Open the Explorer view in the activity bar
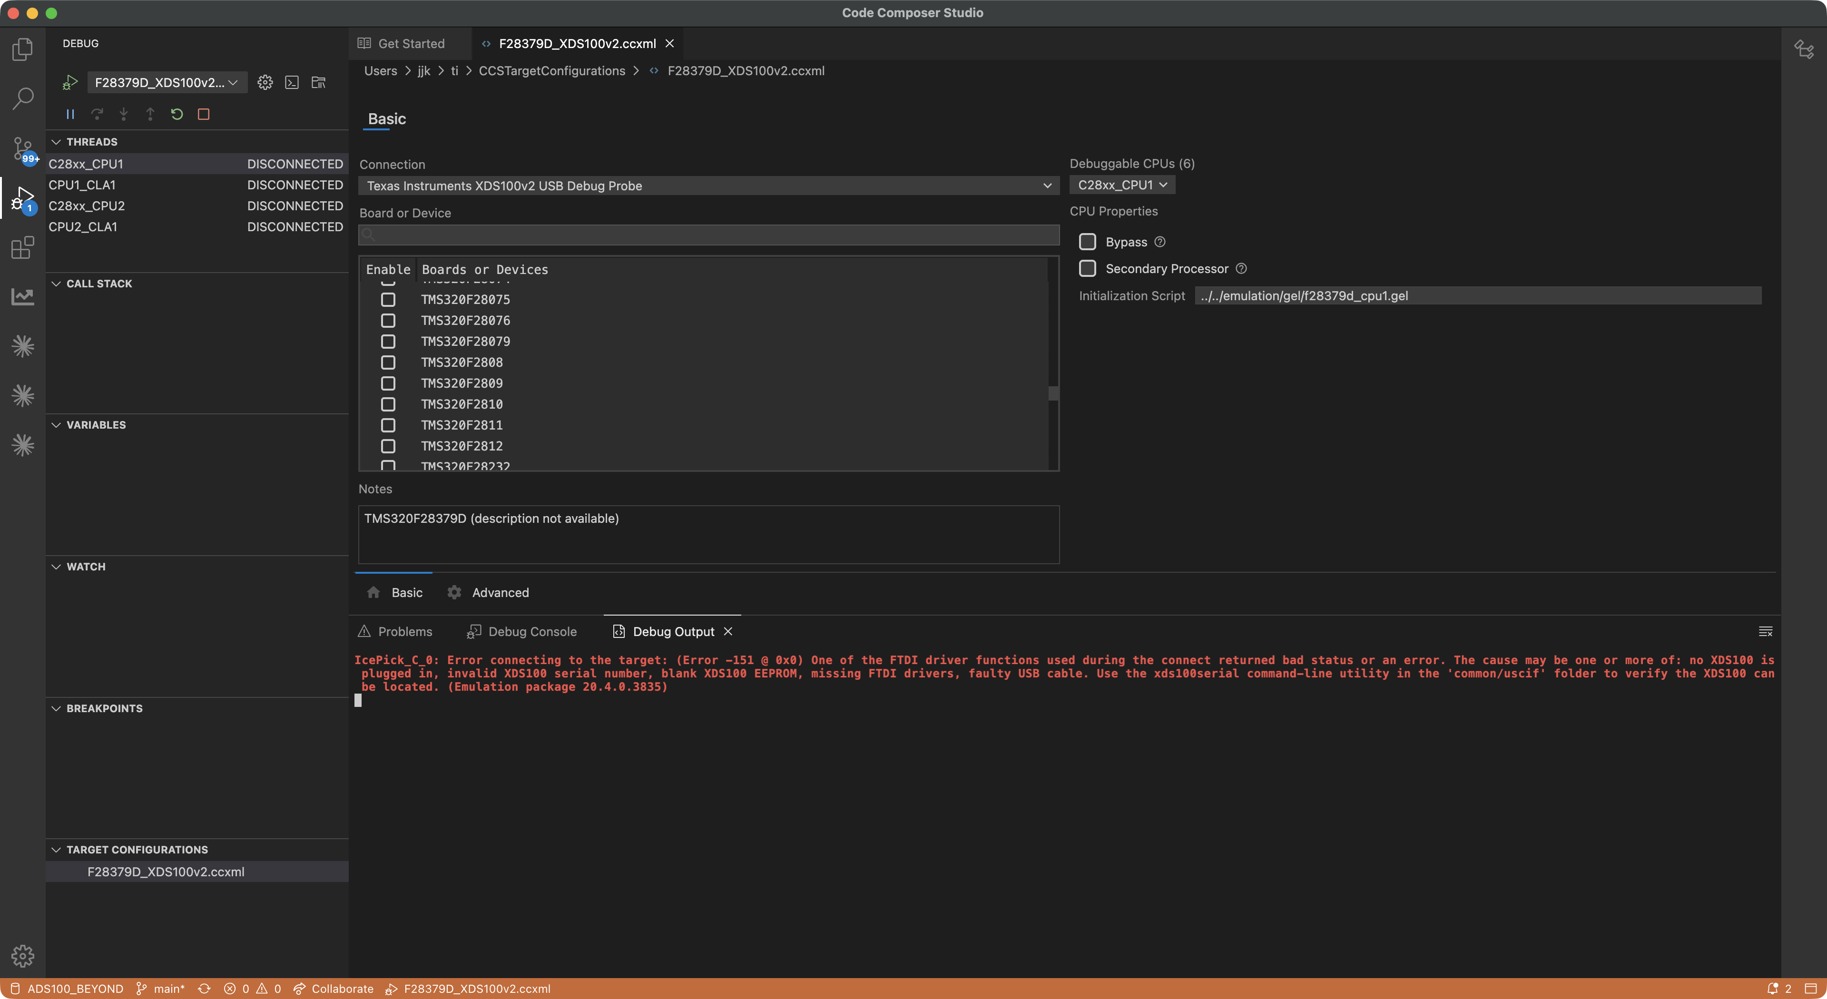Viewport: 1827px width, 999px height. click(23, 49)
